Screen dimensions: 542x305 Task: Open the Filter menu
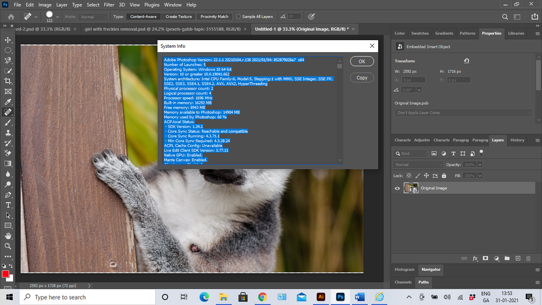[109, 5]
